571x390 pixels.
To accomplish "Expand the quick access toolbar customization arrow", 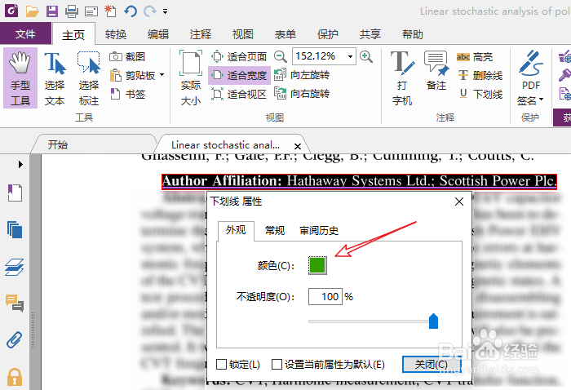I will (x=165, y=11).
